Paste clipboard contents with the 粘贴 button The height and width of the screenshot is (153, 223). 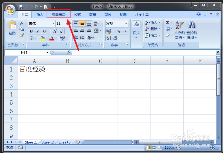pos(12,30)
